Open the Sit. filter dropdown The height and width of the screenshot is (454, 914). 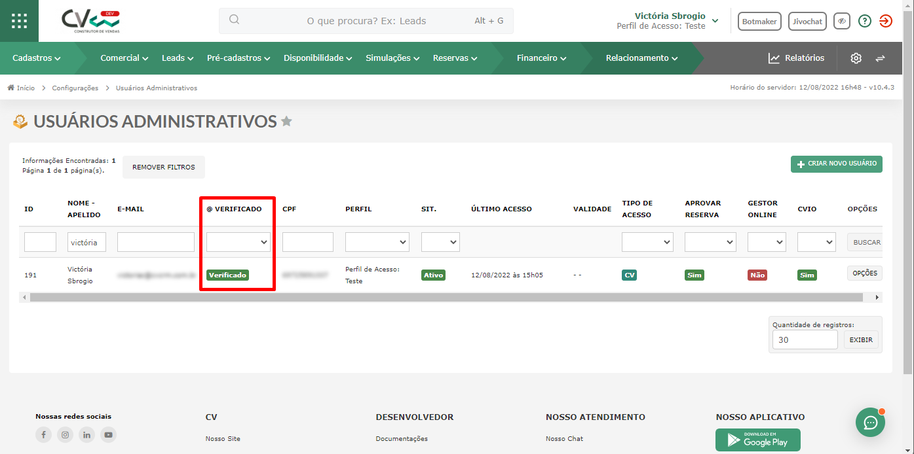(440, 242)
